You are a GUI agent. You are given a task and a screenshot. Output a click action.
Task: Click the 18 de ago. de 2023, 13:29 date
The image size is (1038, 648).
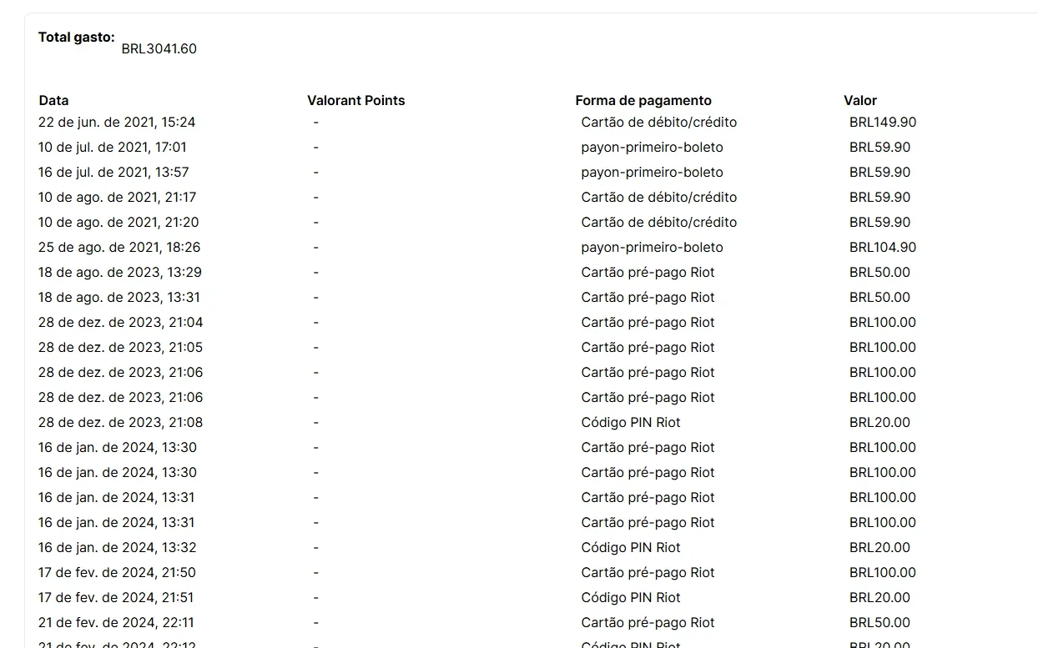pos(120,272)
